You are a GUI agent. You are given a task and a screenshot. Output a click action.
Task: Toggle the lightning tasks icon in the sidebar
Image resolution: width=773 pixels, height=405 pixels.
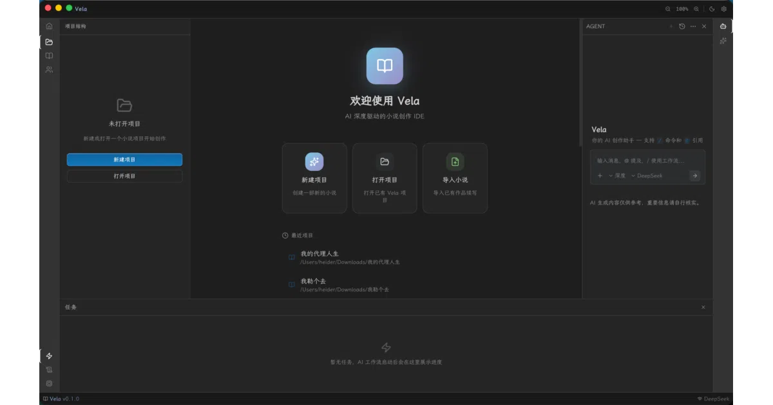pyautogui.click(x=49, y=356)
